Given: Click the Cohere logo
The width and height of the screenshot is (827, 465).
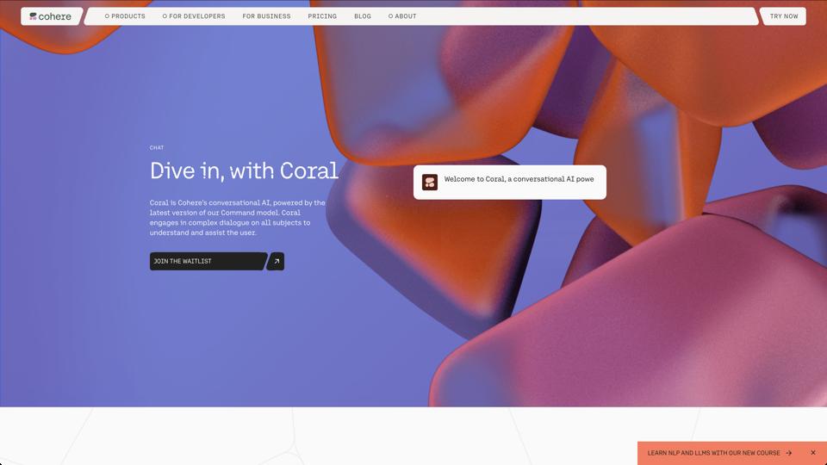Looking at the screenshot, I should pos(50,16).
